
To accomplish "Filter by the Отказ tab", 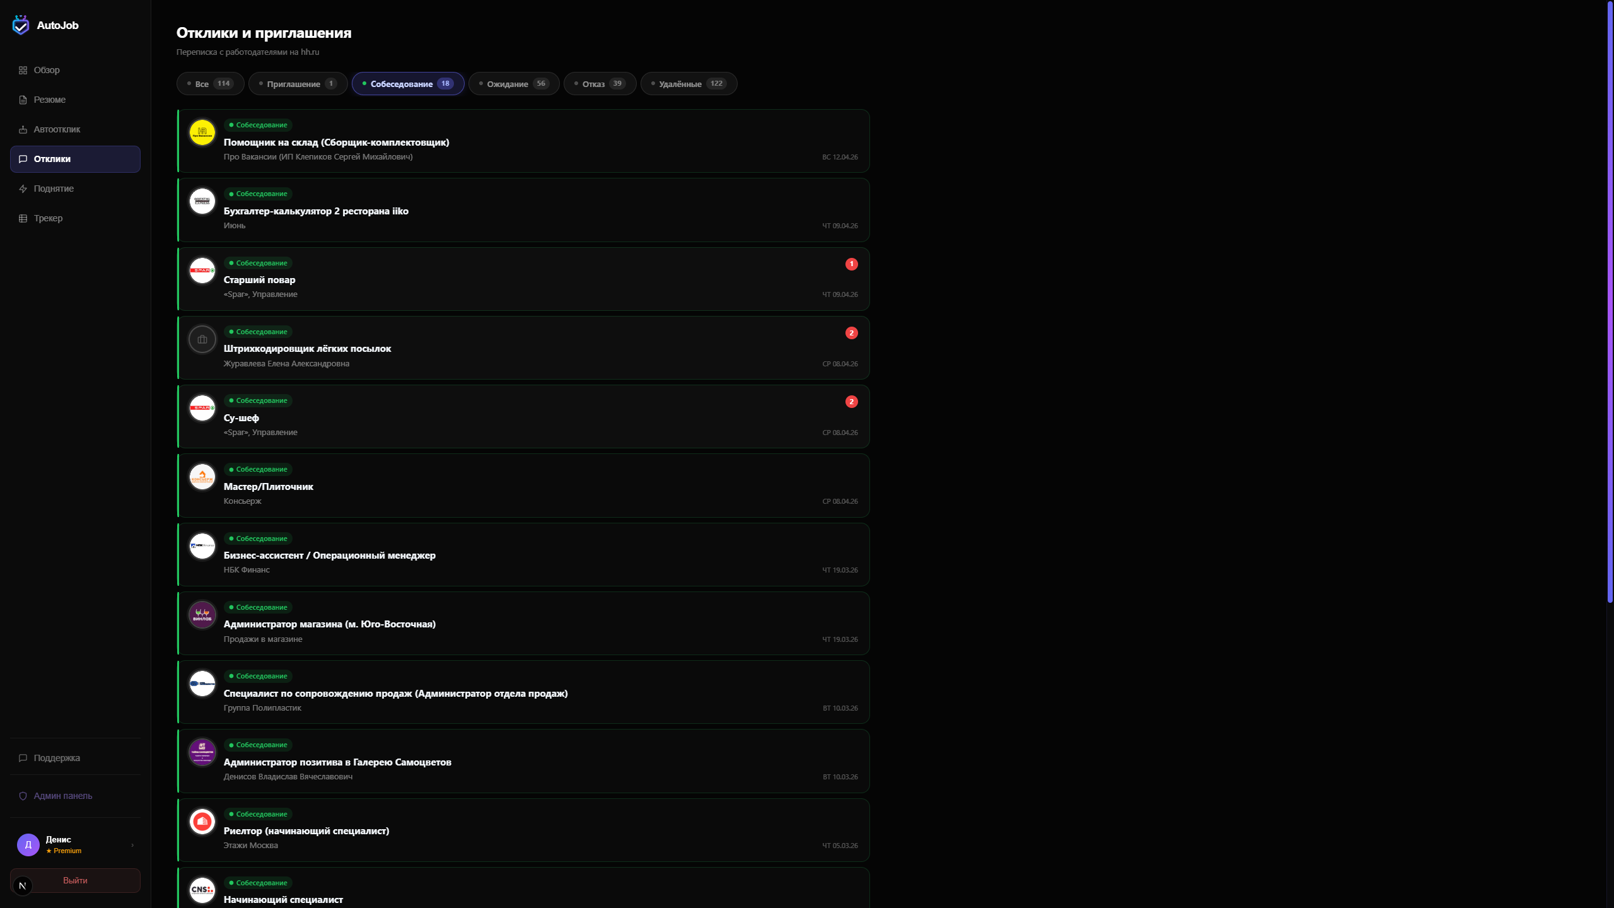I will (600, 84).
